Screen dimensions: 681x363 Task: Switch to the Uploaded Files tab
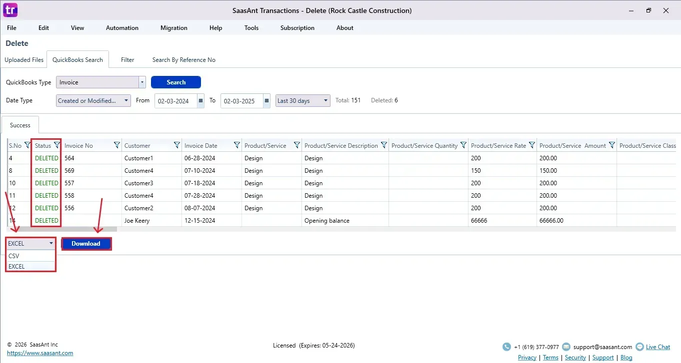pyautogui.click(x=24, y=60)
